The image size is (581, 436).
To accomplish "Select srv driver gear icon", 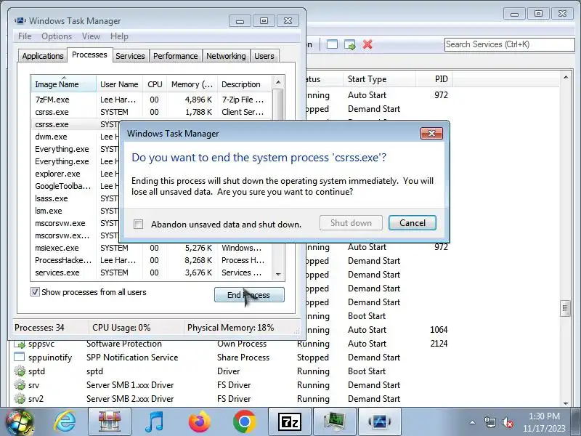I will pyautogui.click(x=20, y=385).
